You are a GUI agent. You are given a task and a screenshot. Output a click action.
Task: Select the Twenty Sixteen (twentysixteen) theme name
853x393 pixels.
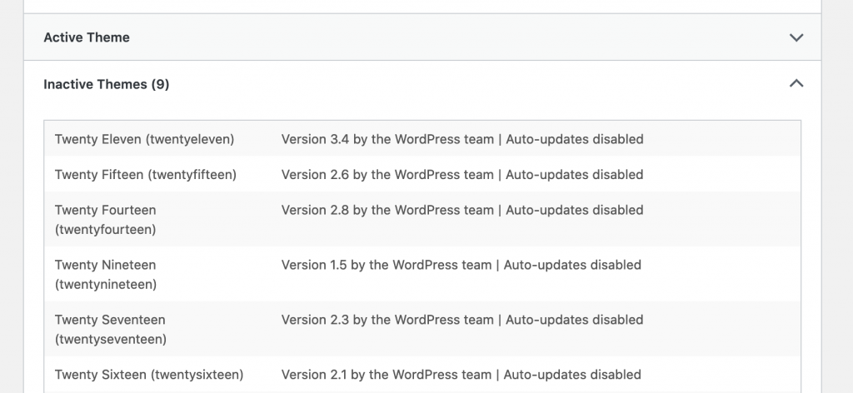(149, 375)
